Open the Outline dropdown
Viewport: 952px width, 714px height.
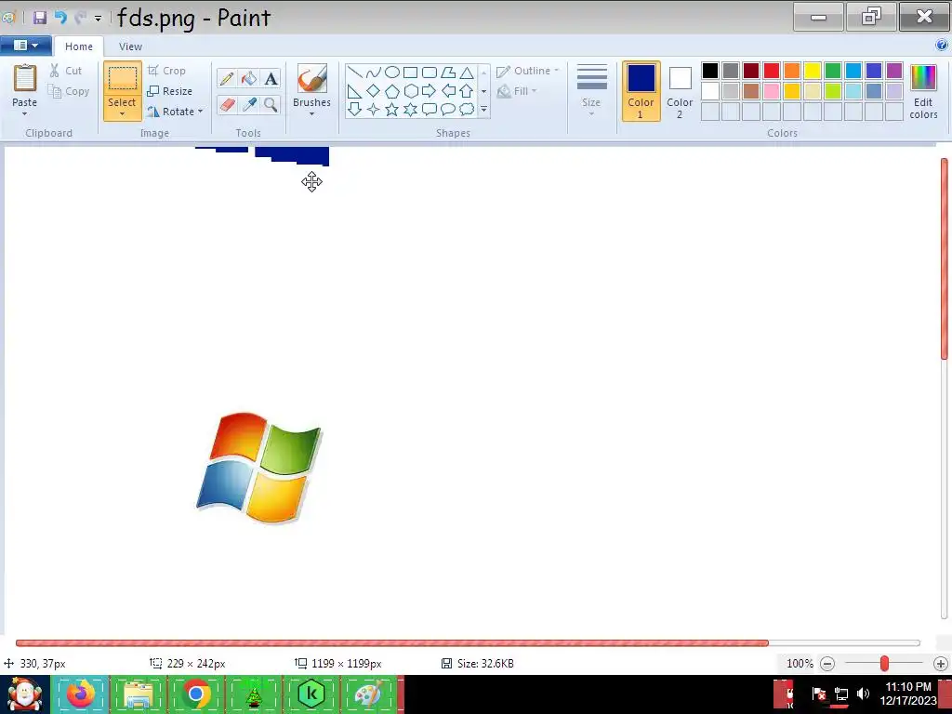(x=528, y=71)
